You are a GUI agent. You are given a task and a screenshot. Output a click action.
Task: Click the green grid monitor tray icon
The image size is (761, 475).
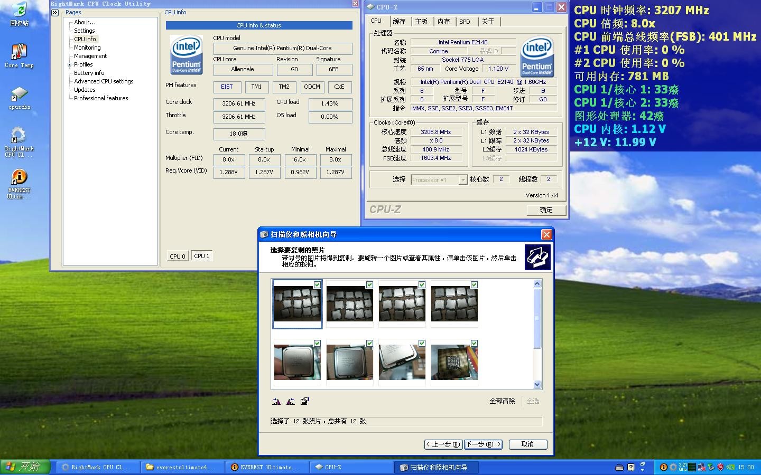[x=692, y=467]
